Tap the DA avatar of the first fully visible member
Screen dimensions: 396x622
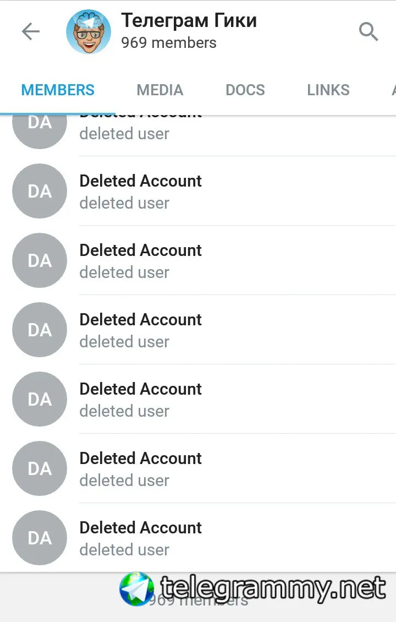tap(40, 191)
